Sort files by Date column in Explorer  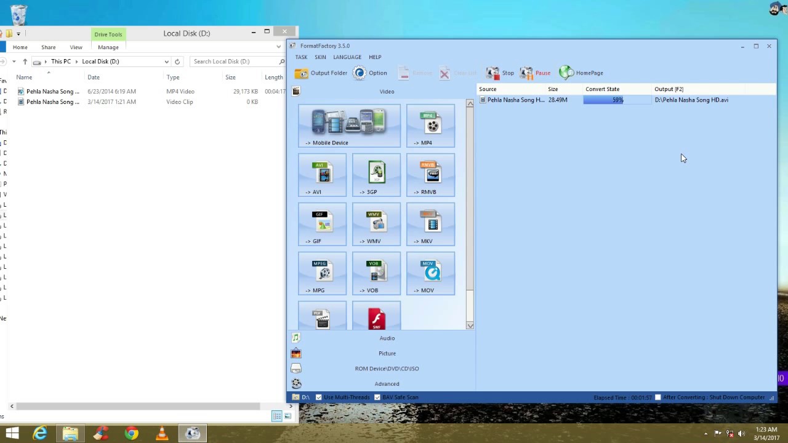coord(94,77)
